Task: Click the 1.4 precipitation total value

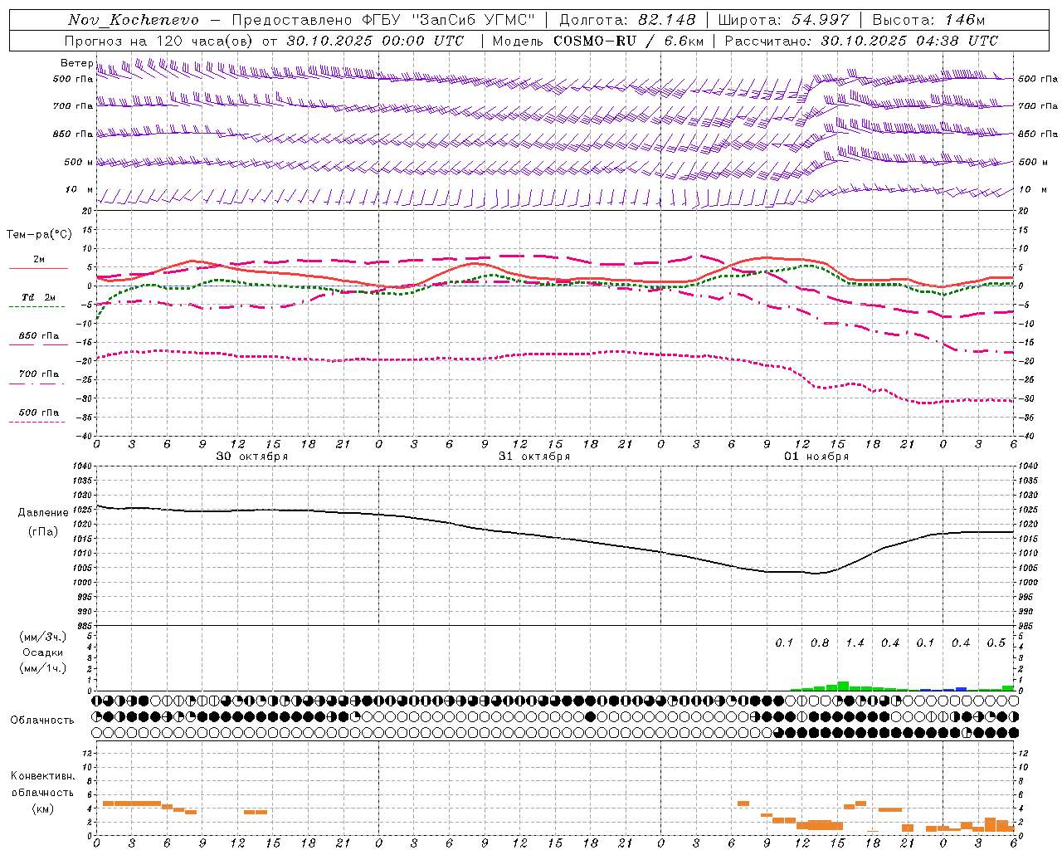Action: 855,643
